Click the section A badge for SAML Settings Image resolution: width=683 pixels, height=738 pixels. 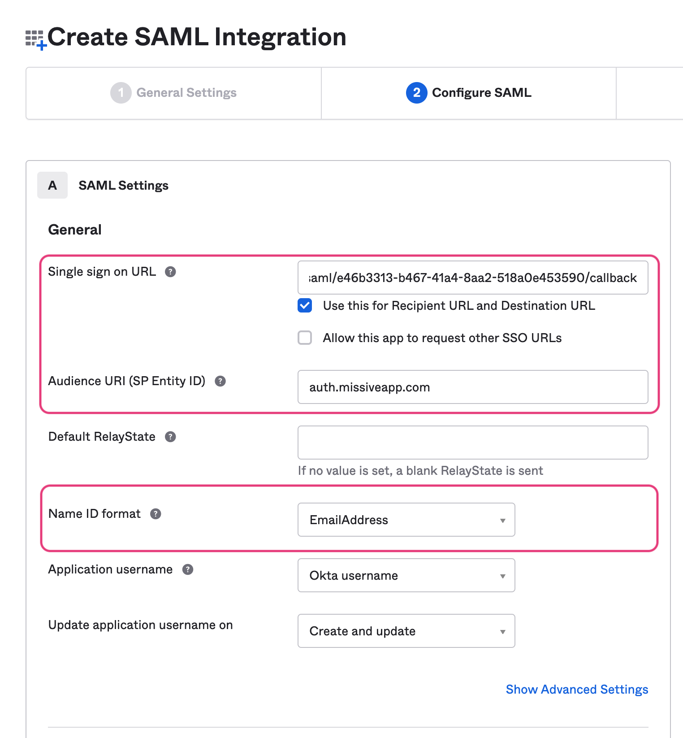[52, 185]
